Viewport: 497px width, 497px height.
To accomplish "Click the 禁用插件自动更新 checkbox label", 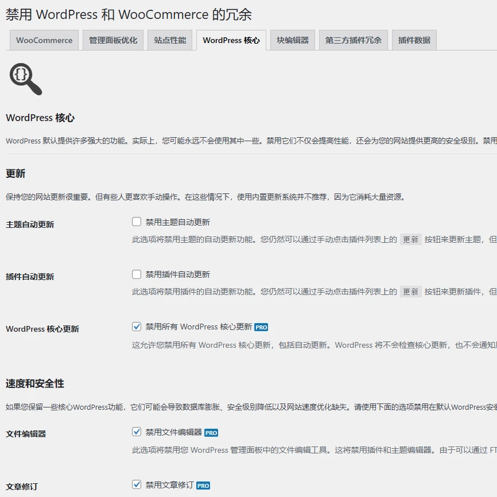I will click(x=178, y=273).
